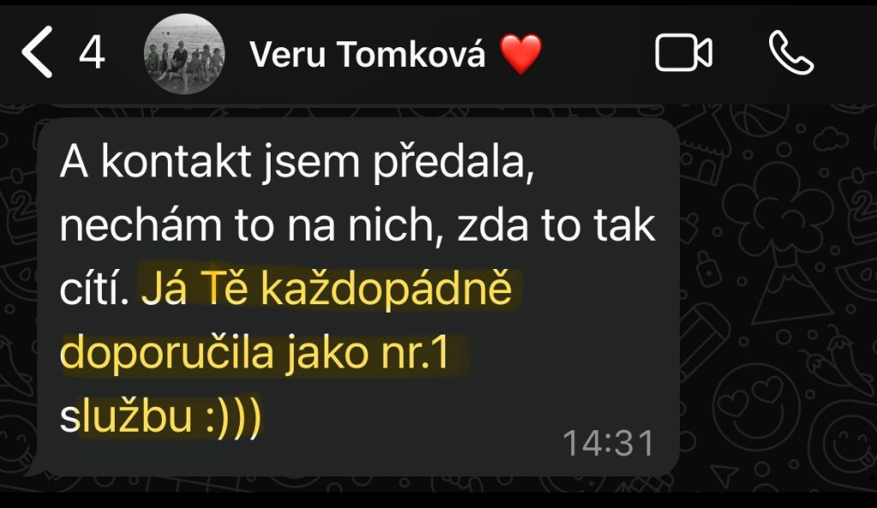Tap the heart-eyes smiley wallpaper doodle
This screenshot has width=877, height=508.
[759, 408]
